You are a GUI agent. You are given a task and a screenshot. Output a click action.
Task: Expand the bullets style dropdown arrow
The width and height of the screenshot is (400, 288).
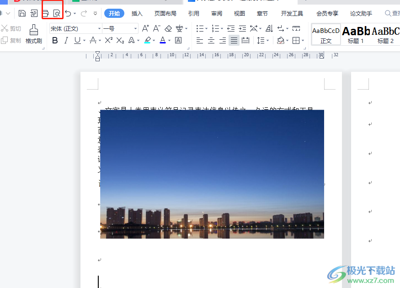tap(206, 28)
